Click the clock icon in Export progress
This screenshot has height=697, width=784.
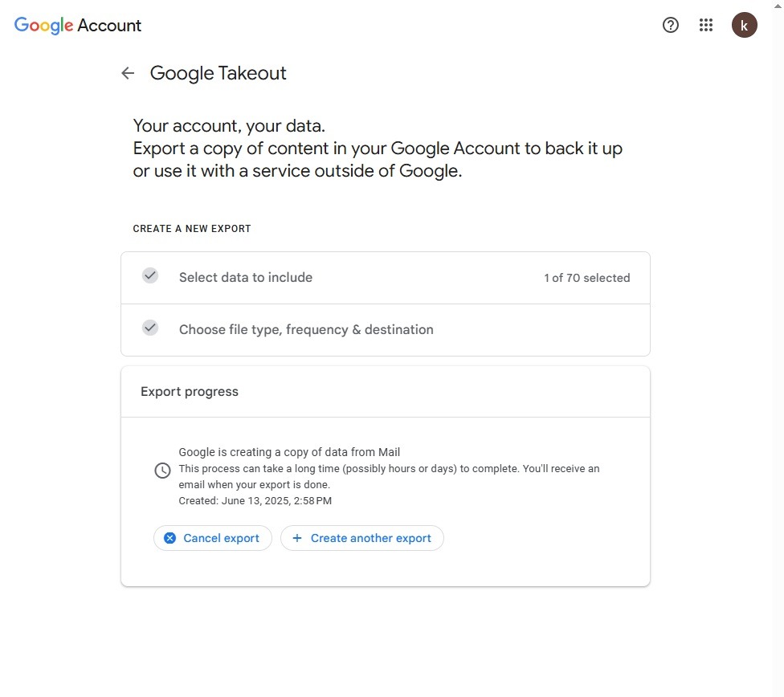pos(162,470)
